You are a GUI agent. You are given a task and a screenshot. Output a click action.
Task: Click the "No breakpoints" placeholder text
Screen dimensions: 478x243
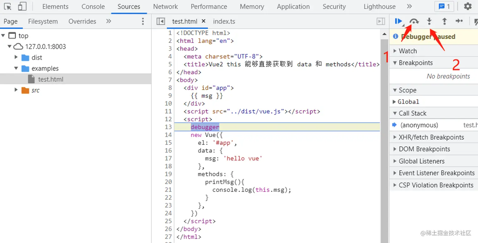click(x=448, y=76)
